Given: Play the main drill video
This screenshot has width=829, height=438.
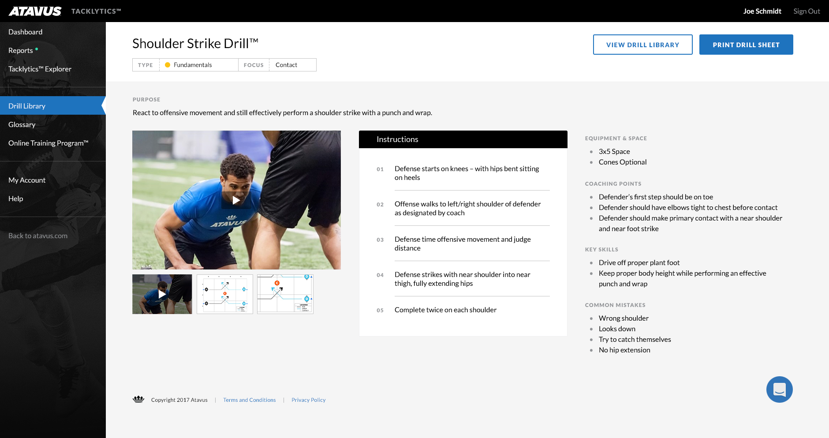Looking at the screenshot, I should [x=236, y=200].
